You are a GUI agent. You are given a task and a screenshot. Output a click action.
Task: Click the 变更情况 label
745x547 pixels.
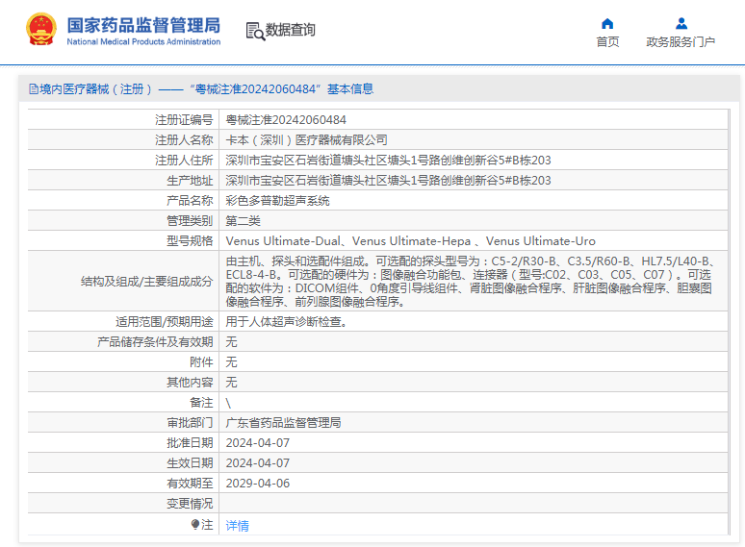click(190, 504)
